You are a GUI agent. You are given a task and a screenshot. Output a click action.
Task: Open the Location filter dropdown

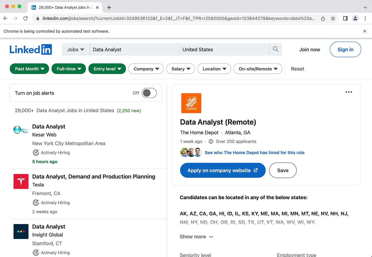click(214, 69)
